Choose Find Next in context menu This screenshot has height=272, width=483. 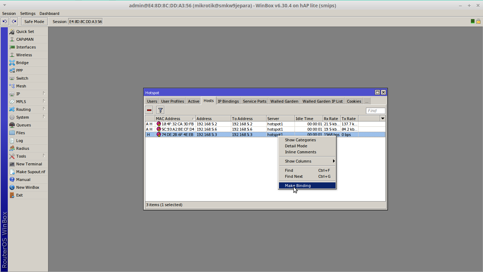tap(307, 176)
